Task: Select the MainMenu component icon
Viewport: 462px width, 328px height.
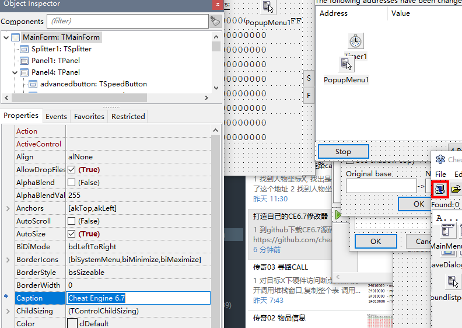Action: (447, 231)
